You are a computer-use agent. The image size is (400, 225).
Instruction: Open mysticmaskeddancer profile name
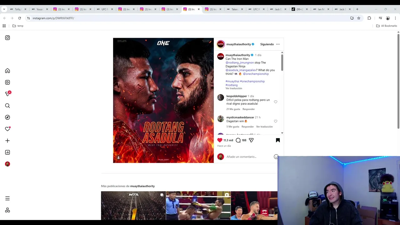pyautogui.click(x=240, y=117)
